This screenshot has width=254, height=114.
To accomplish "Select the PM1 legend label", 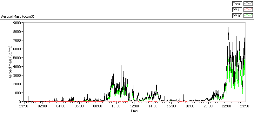I will point(237,10).
